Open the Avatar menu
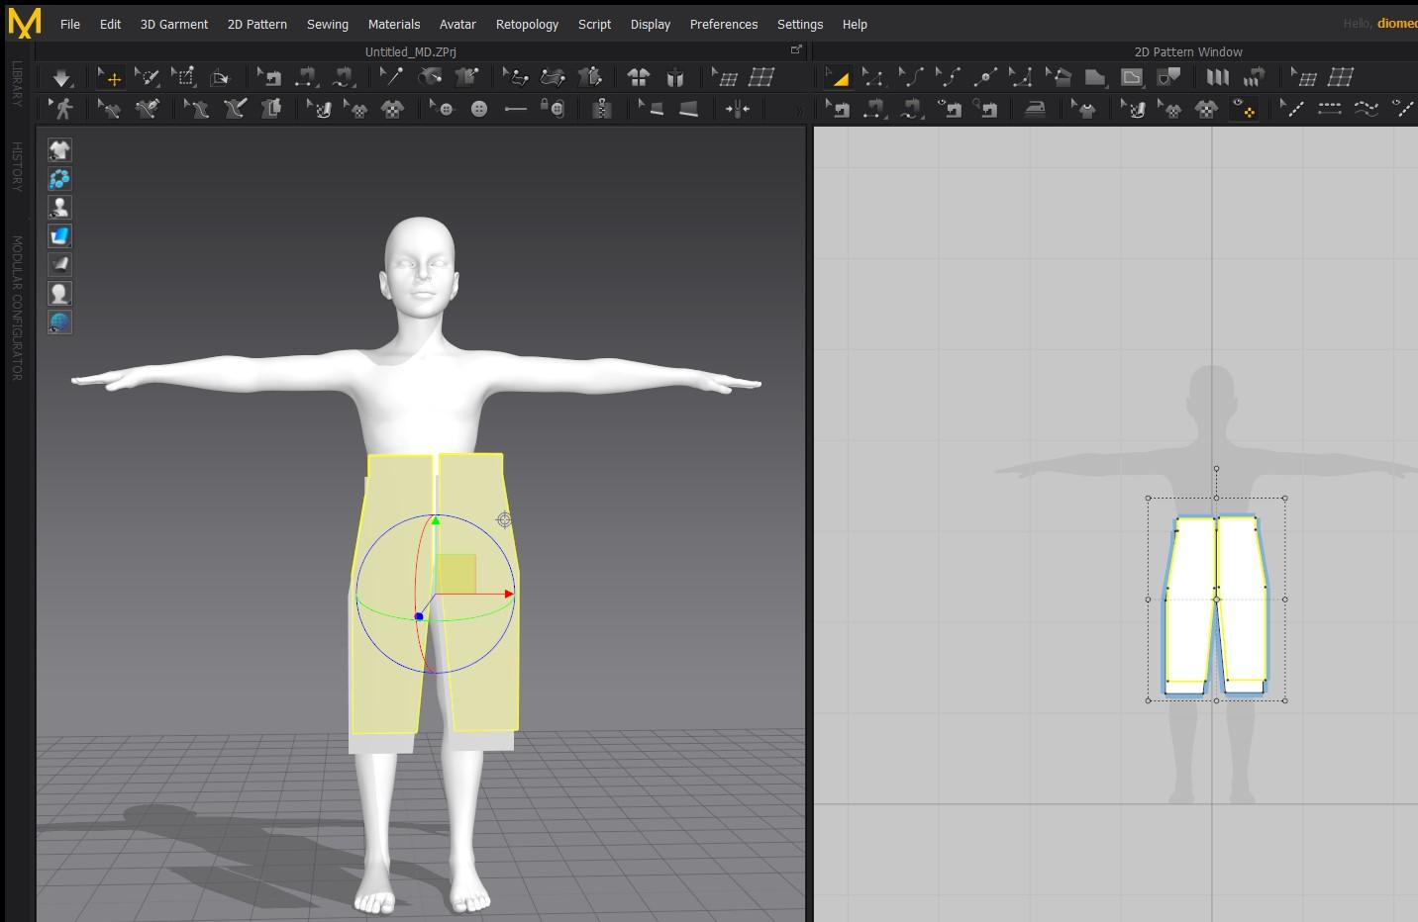 point(456,24)
